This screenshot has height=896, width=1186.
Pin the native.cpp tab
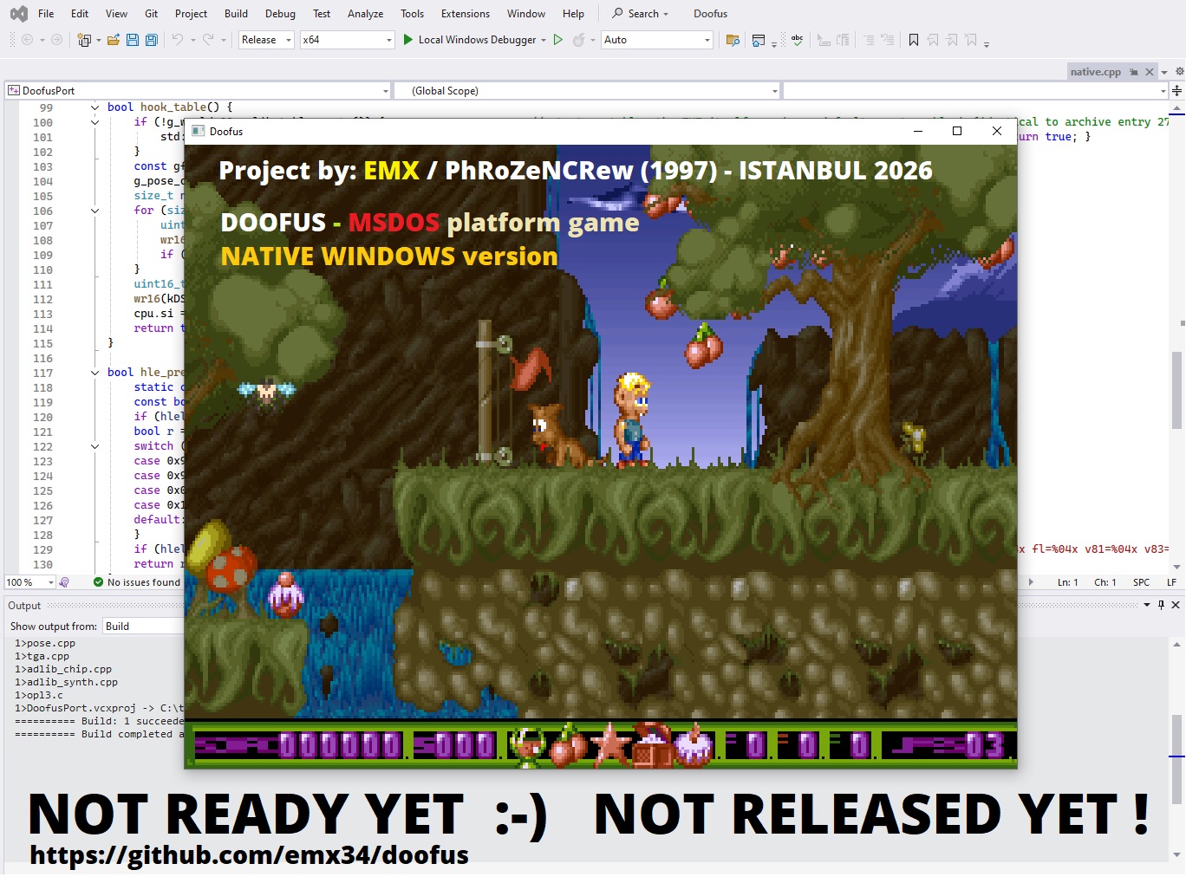click(1134, 72)
